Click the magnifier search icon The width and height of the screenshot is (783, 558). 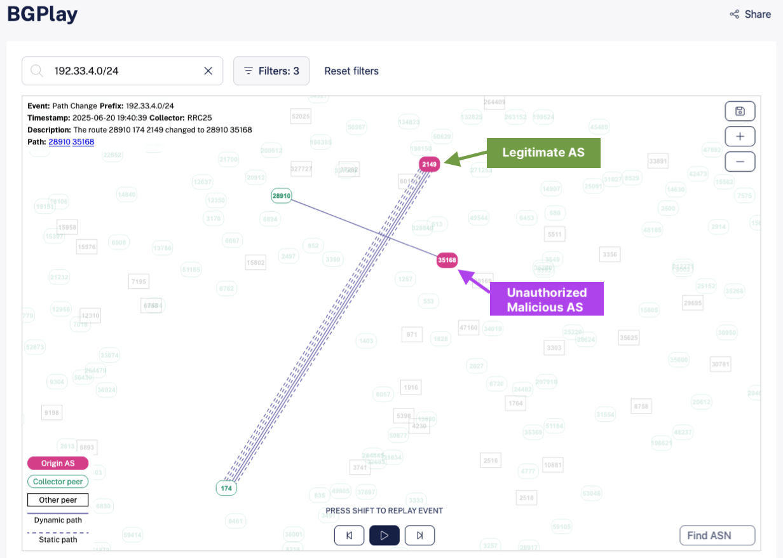[37, 71]
